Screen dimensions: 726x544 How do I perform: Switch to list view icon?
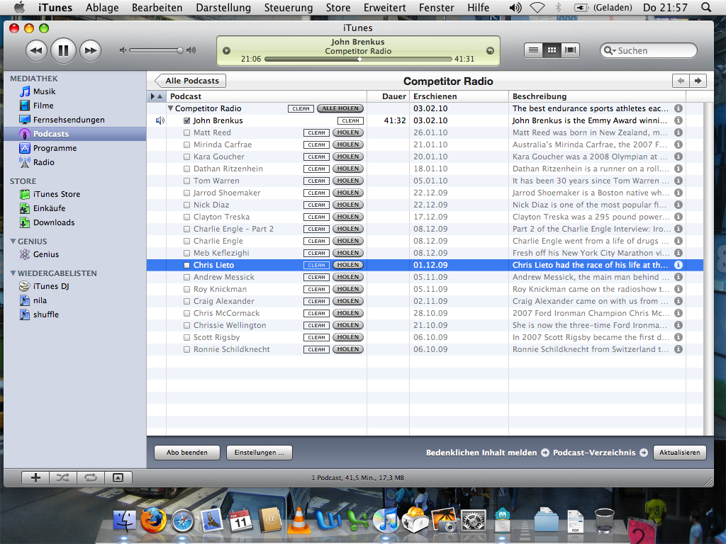(x=533, y=50)
